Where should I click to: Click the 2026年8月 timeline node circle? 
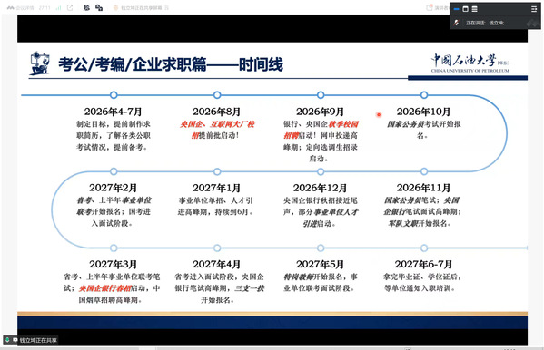pyautogui.click(x=217, y=95)
